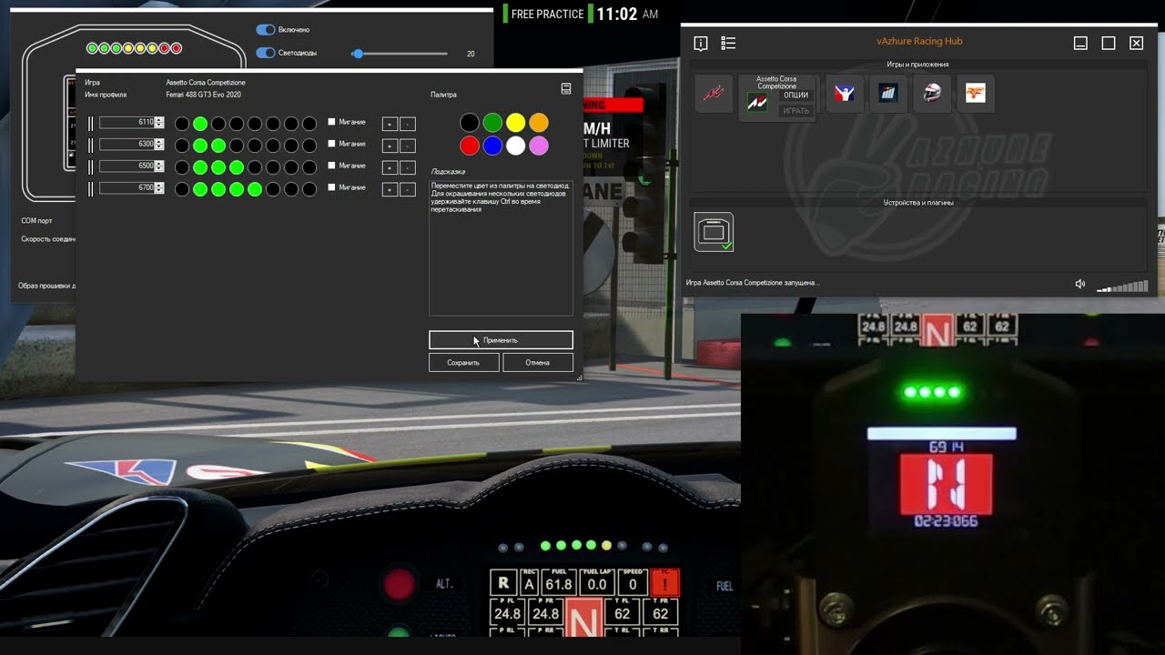
Task: Open the list menu icon in vAzhure Racing Hub
Action: (x=728, y=43)
